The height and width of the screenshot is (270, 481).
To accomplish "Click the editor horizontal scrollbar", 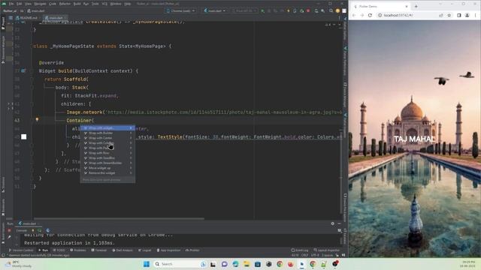I will (119, 219).
